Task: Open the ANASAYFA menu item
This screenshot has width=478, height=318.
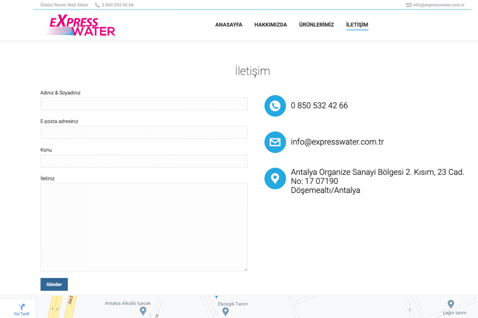Action: pos(228,25)
